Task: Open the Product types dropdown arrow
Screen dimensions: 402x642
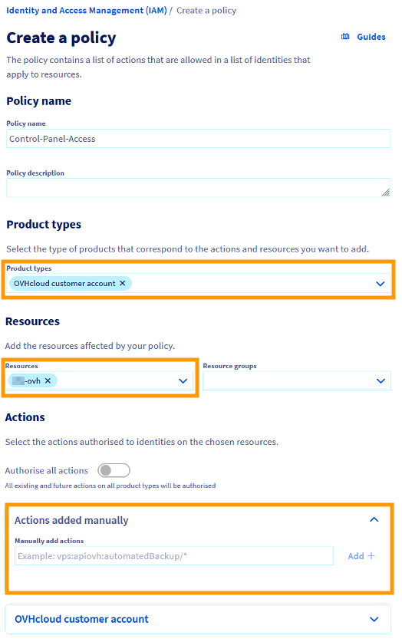Action: coord(381,284)
